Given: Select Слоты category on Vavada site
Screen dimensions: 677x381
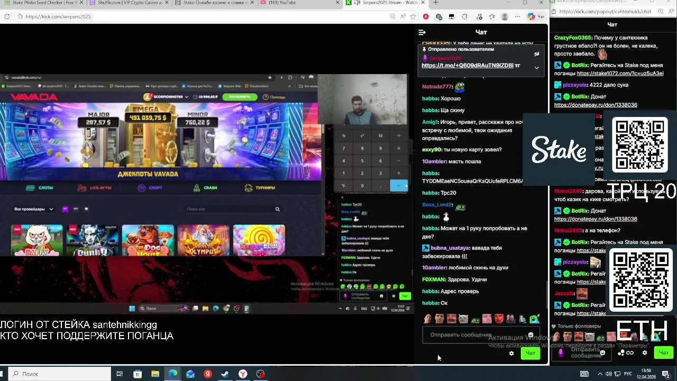Looking at the screenshot, I should click(x=40, y=188).
